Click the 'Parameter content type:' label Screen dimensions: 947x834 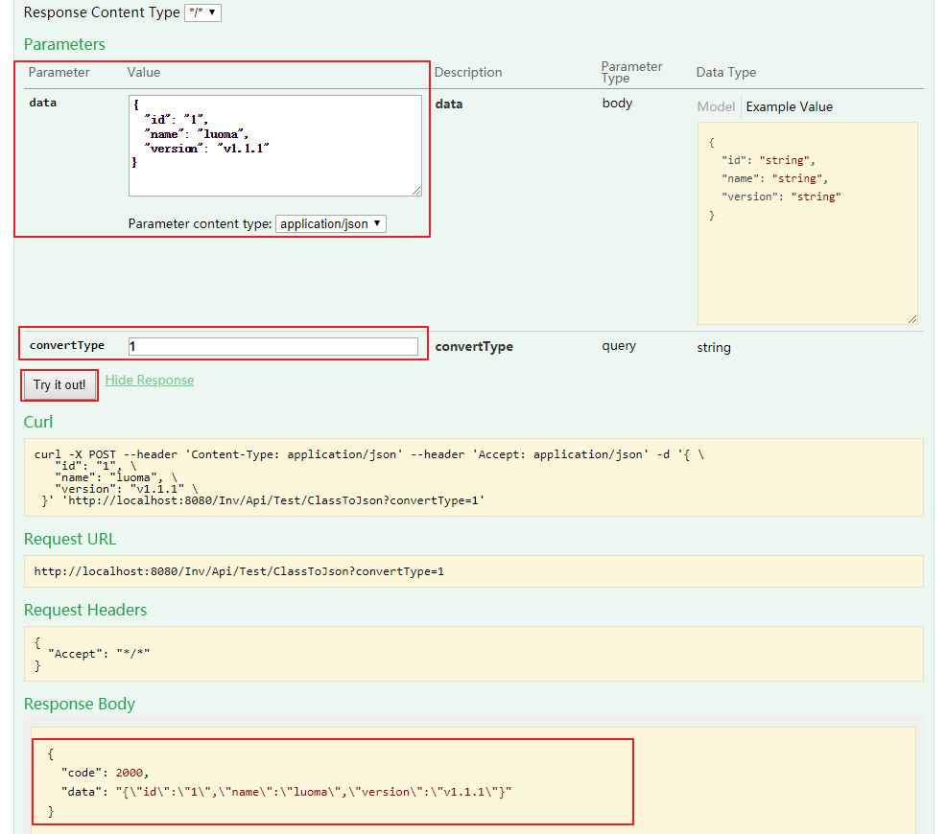pos(200,224)
